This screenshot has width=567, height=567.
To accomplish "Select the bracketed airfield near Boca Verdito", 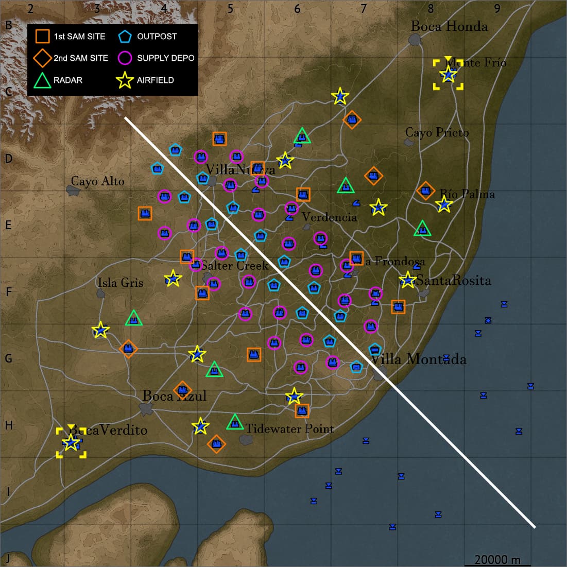I will [71, 442].
